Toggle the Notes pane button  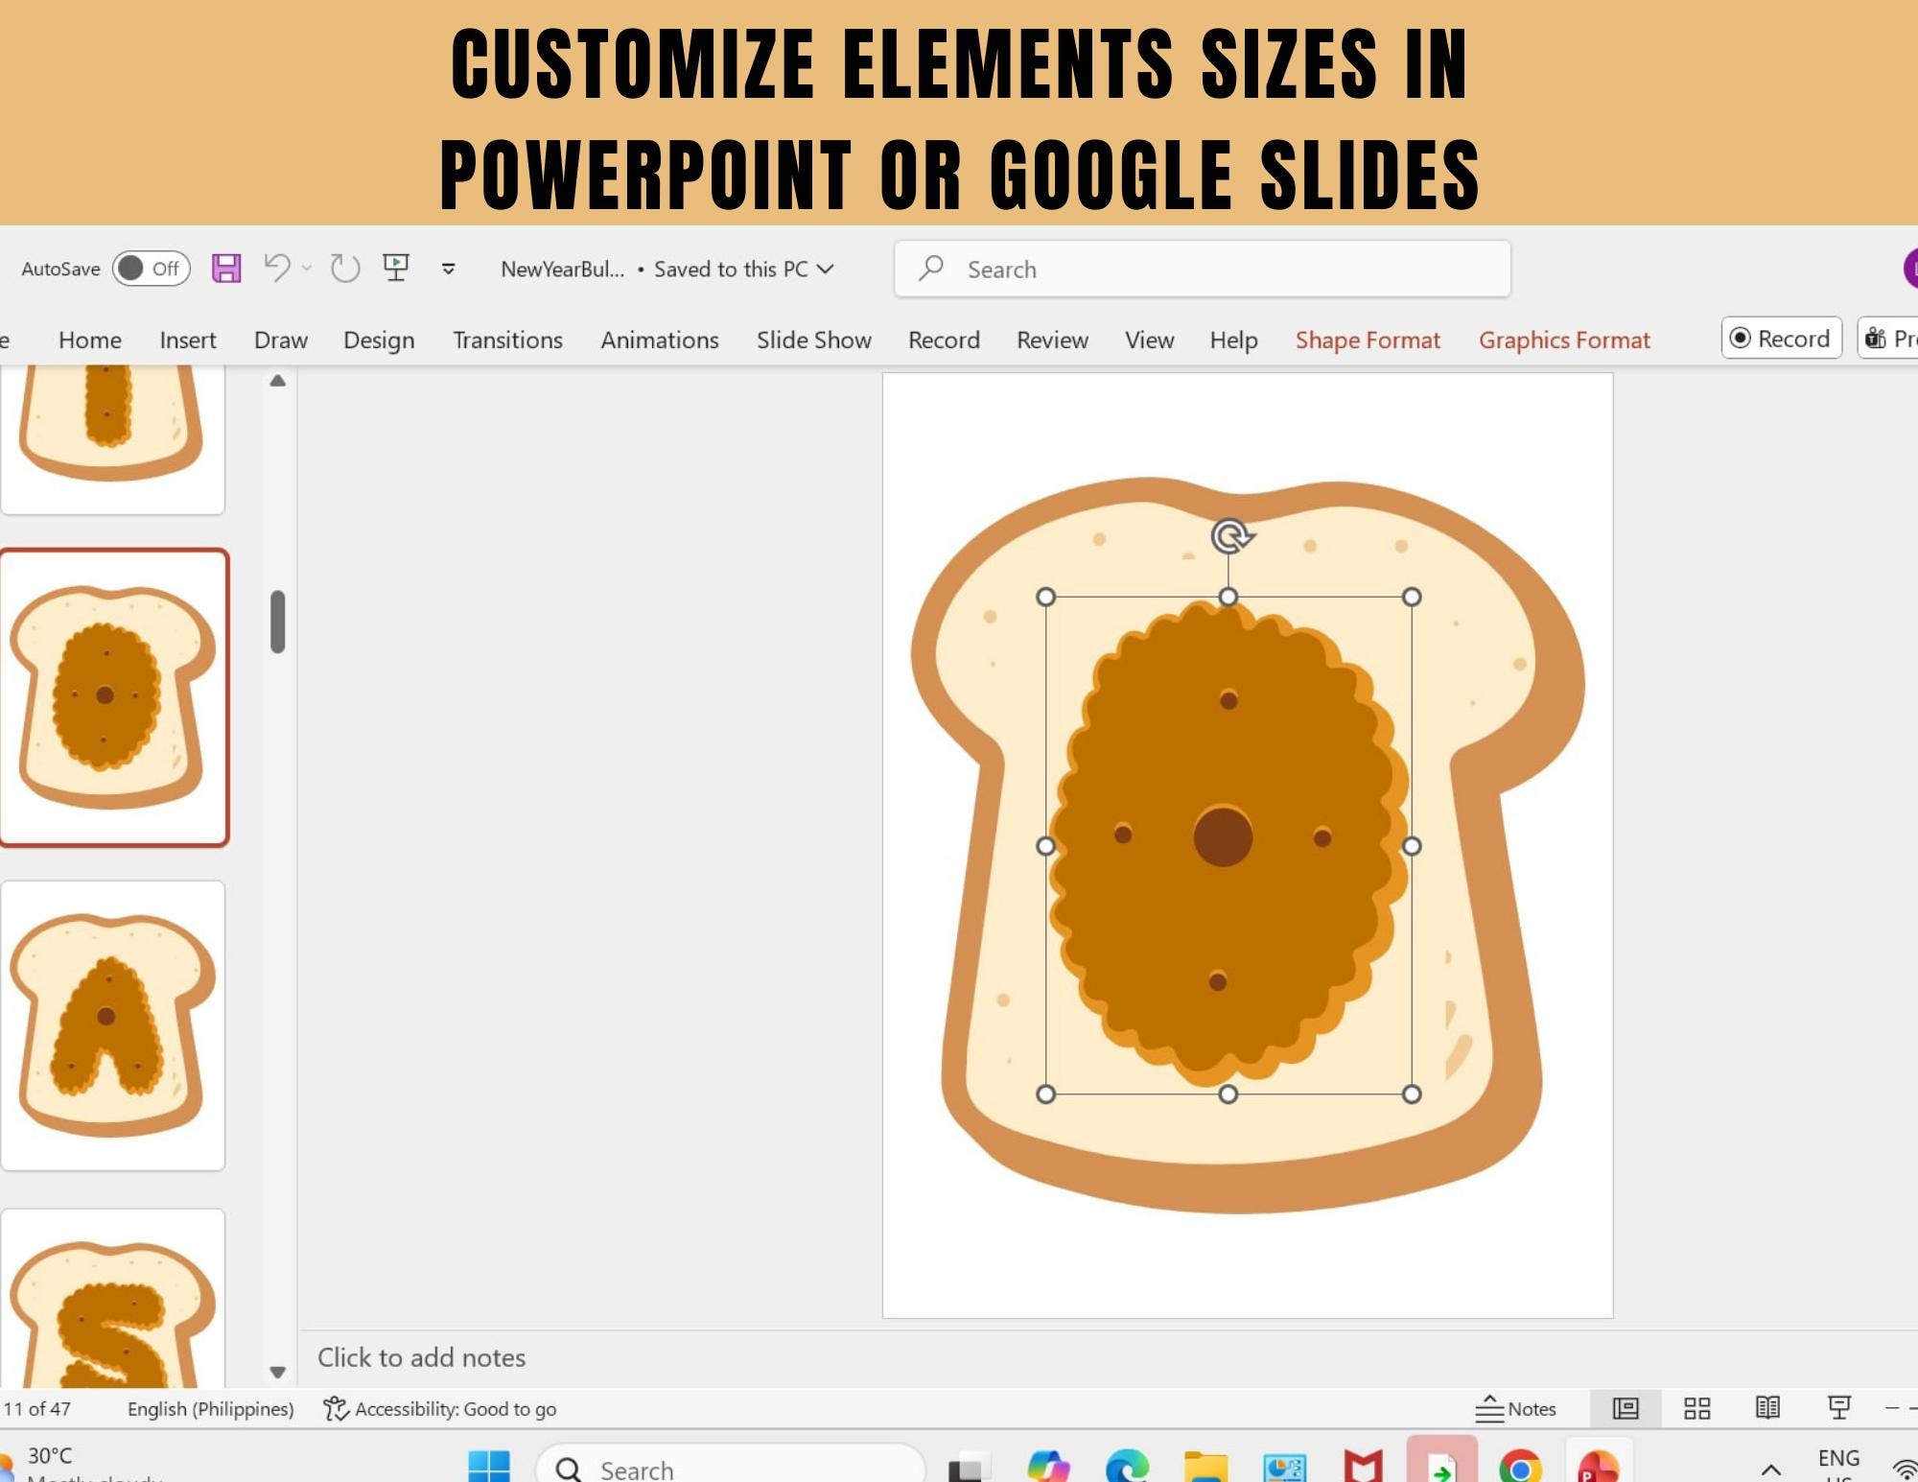click(x=1515, y=1408)
